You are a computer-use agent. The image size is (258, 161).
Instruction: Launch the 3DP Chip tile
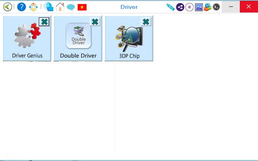(129, 38)
